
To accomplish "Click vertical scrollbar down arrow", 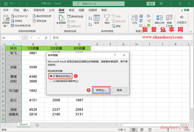I will [x=192, y=121].
